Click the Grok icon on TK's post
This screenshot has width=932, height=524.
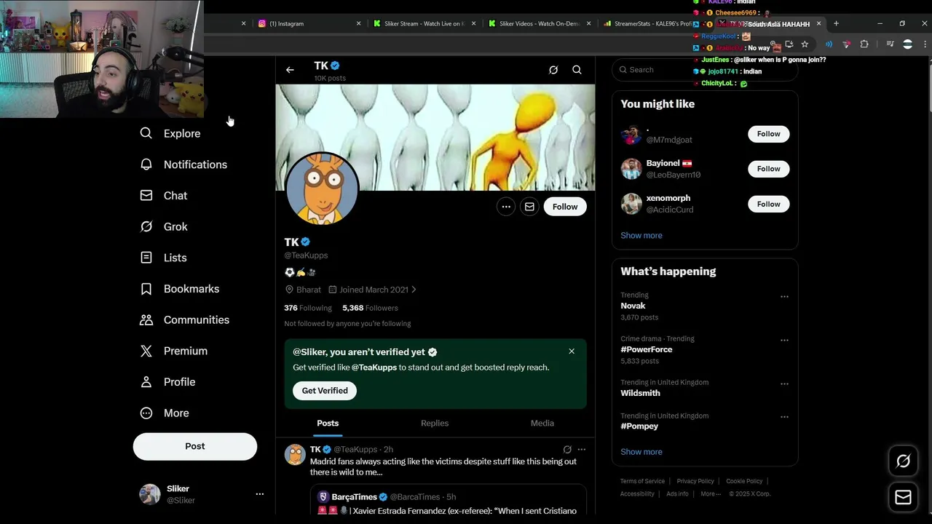(x=567, y=450)
